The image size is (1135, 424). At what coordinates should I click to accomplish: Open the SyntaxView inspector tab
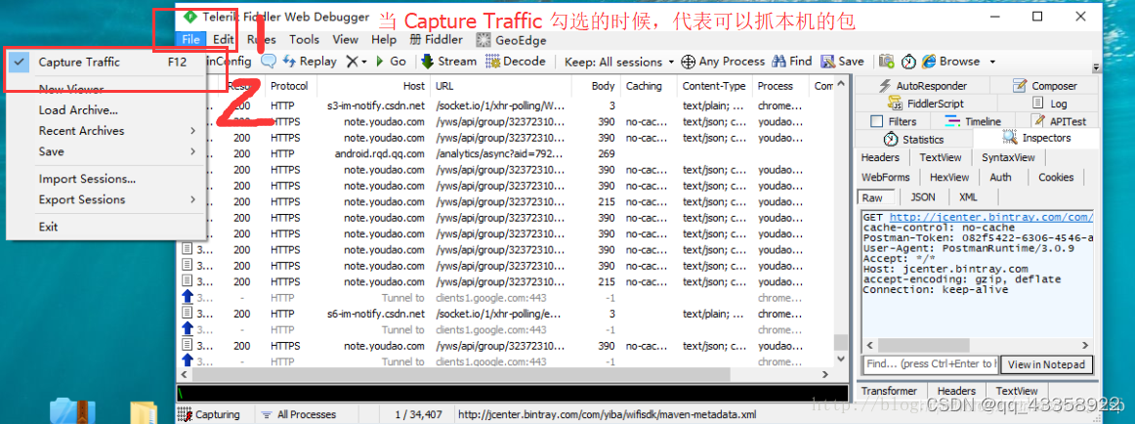[x=1008, y=157]
